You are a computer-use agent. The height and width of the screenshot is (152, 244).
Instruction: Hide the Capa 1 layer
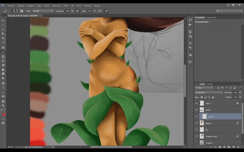coord(196,103)
